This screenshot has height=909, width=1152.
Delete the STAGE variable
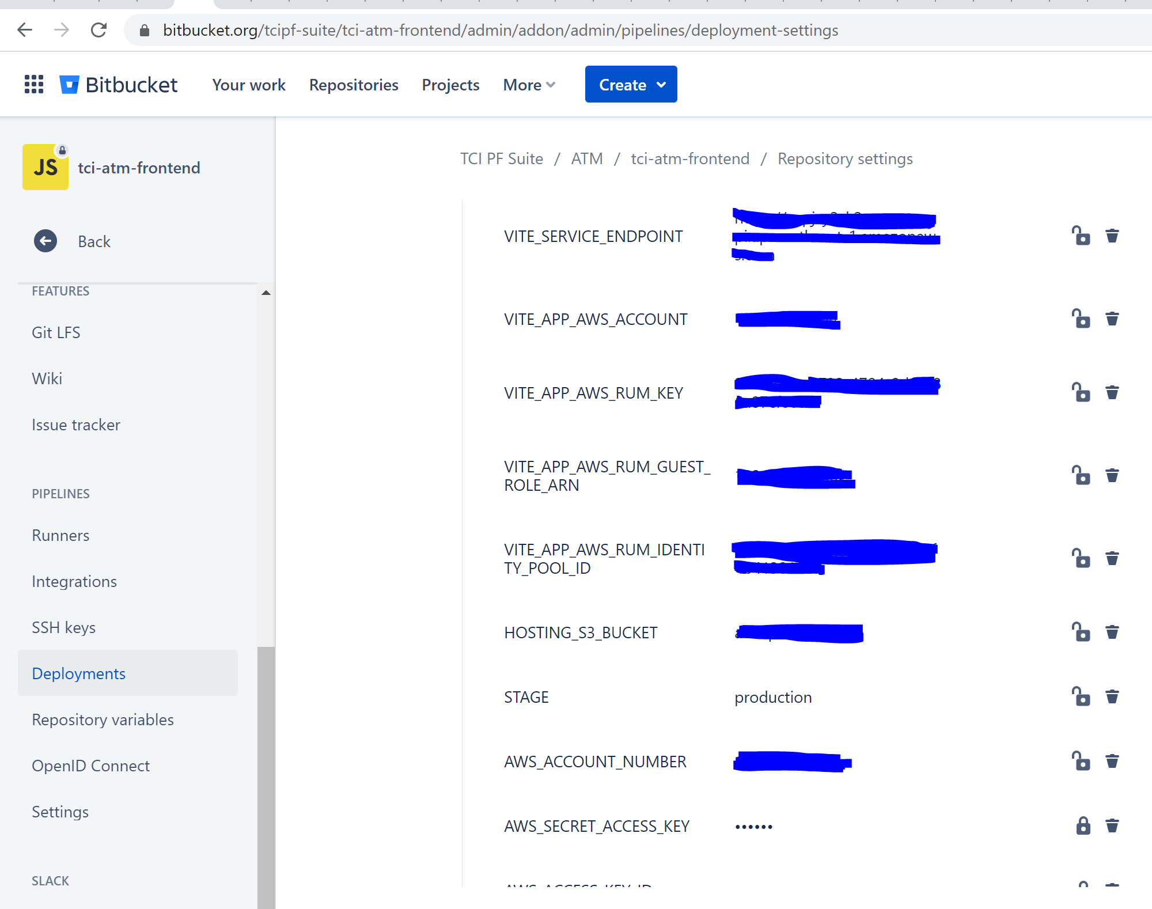click(1112, 697)
